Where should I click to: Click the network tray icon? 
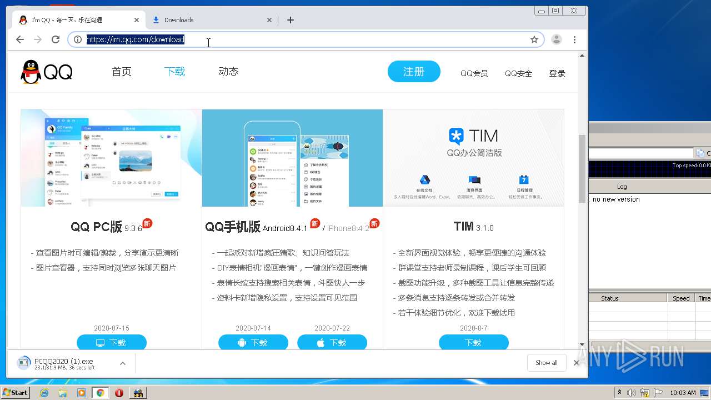pos(644,393)
